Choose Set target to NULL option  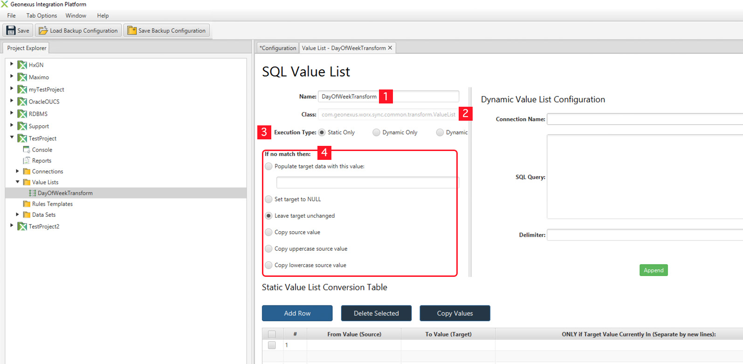click(268, 199)
